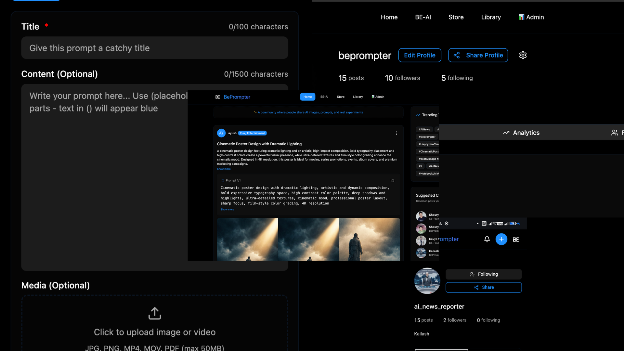Viewport: 624px width, 351px height.
Task: Select the #AINews trending hashtag
Action: (424, 129)
